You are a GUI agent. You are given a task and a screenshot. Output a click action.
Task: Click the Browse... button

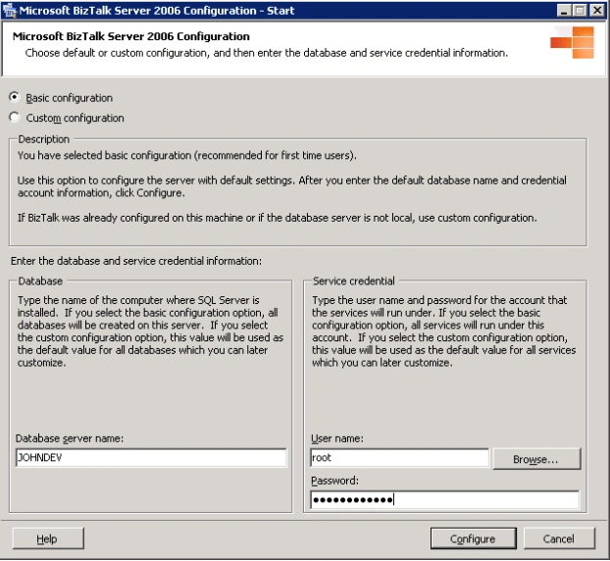[x=536, y=459]
